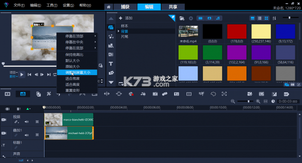The image size is (302, 163).
Task: Select the 样本 library folder
Action: coord(124,26)
